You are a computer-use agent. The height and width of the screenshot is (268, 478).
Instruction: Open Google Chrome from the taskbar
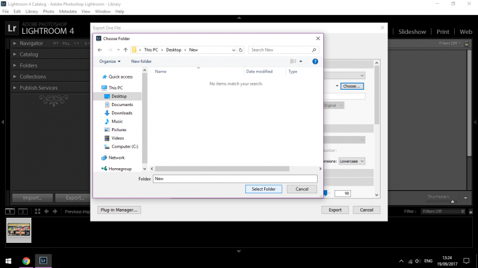tap(26, 260)
